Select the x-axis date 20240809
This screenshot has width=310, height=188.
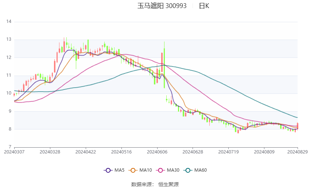click(x=264, y=152)
